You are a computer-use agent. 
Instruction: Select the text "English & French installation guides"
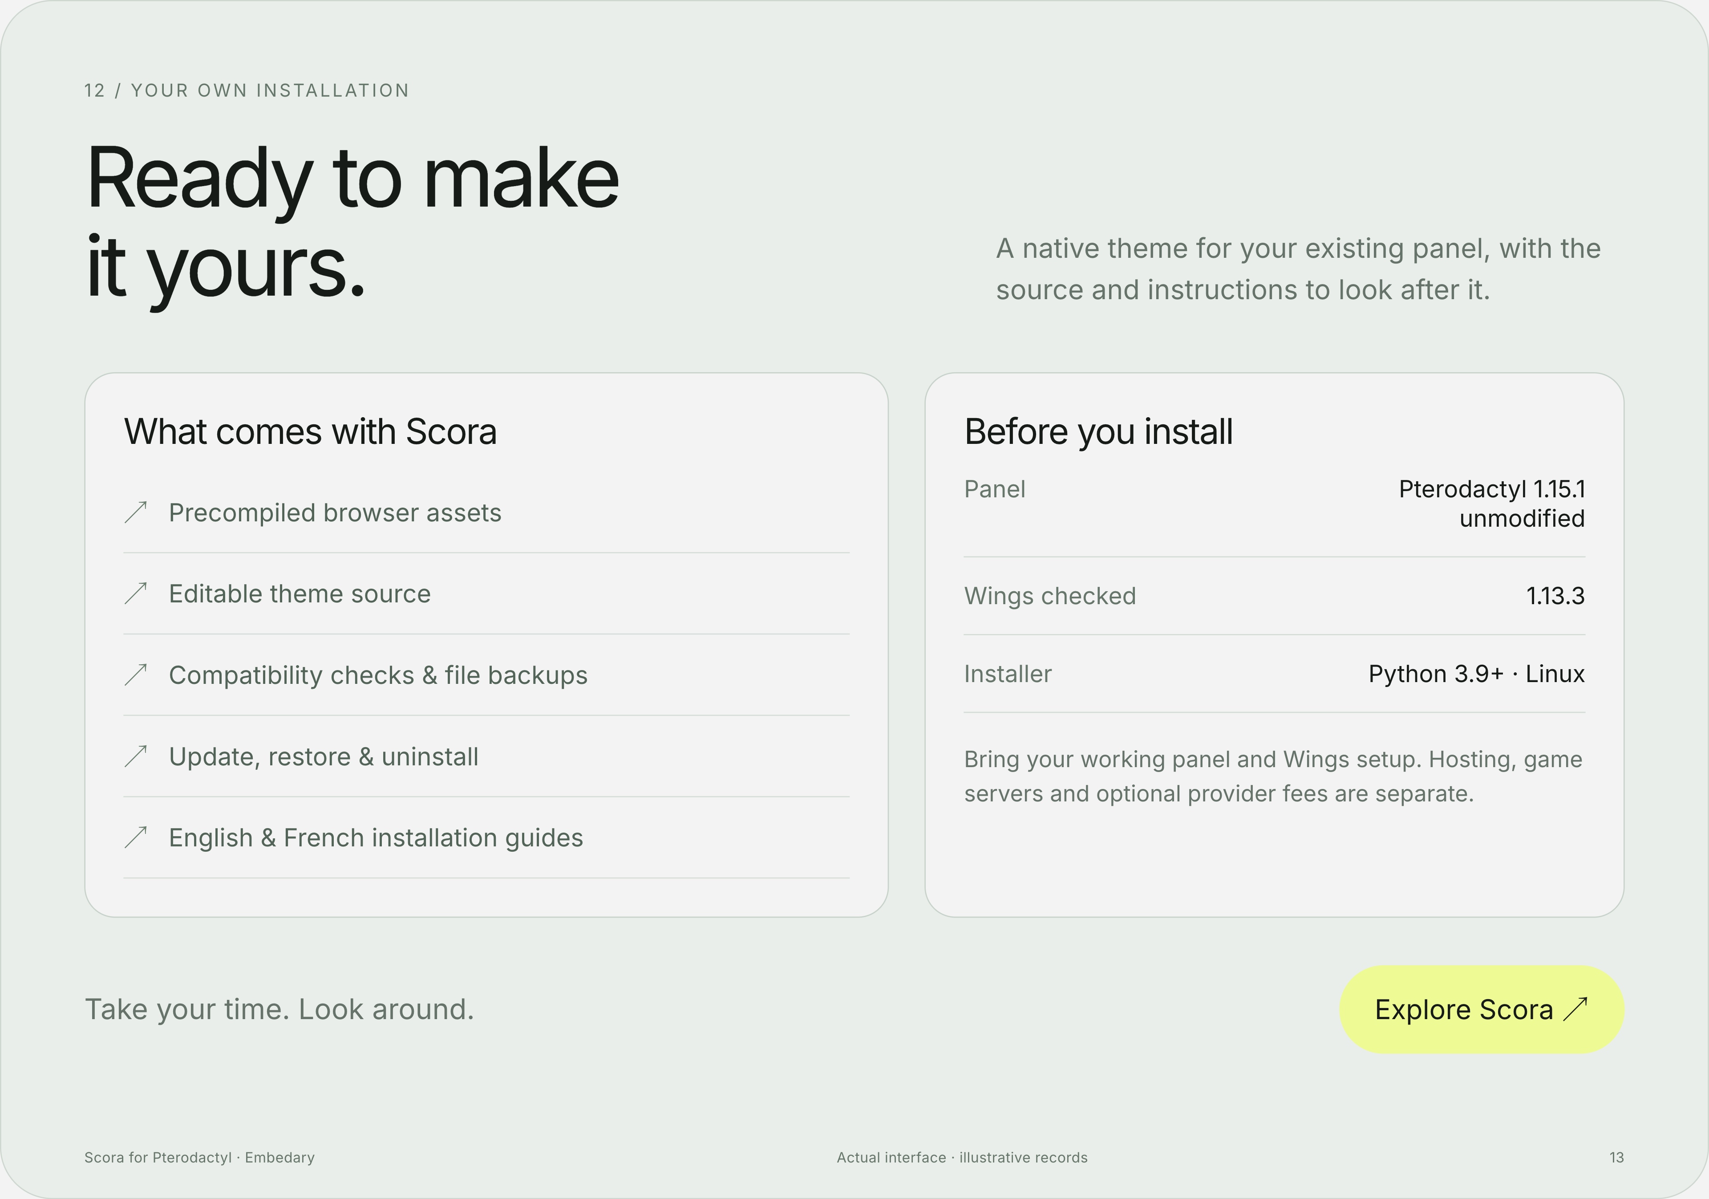[376, 838]
